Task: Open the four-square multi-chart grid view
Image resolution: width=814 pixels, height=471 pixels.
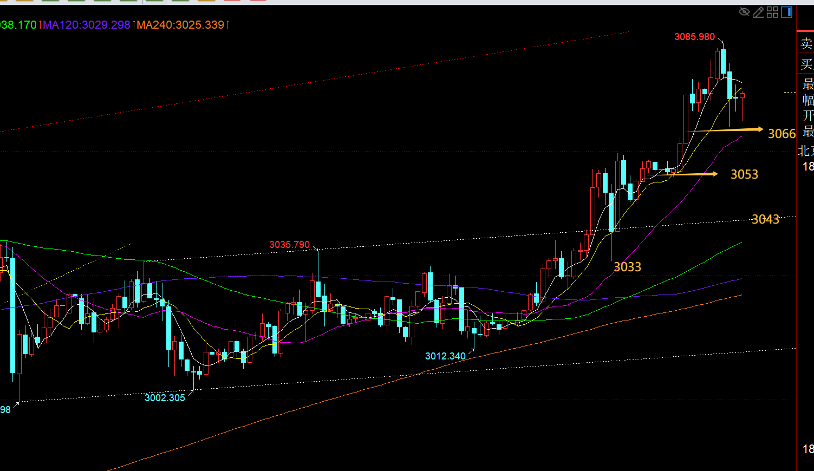Action: pos(773,12)
